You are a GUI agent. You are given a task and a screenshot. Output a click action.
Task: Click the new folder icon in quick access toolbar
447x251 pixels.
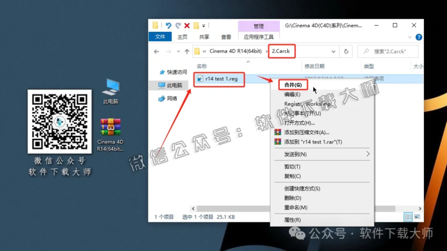[x=196, y=26]
